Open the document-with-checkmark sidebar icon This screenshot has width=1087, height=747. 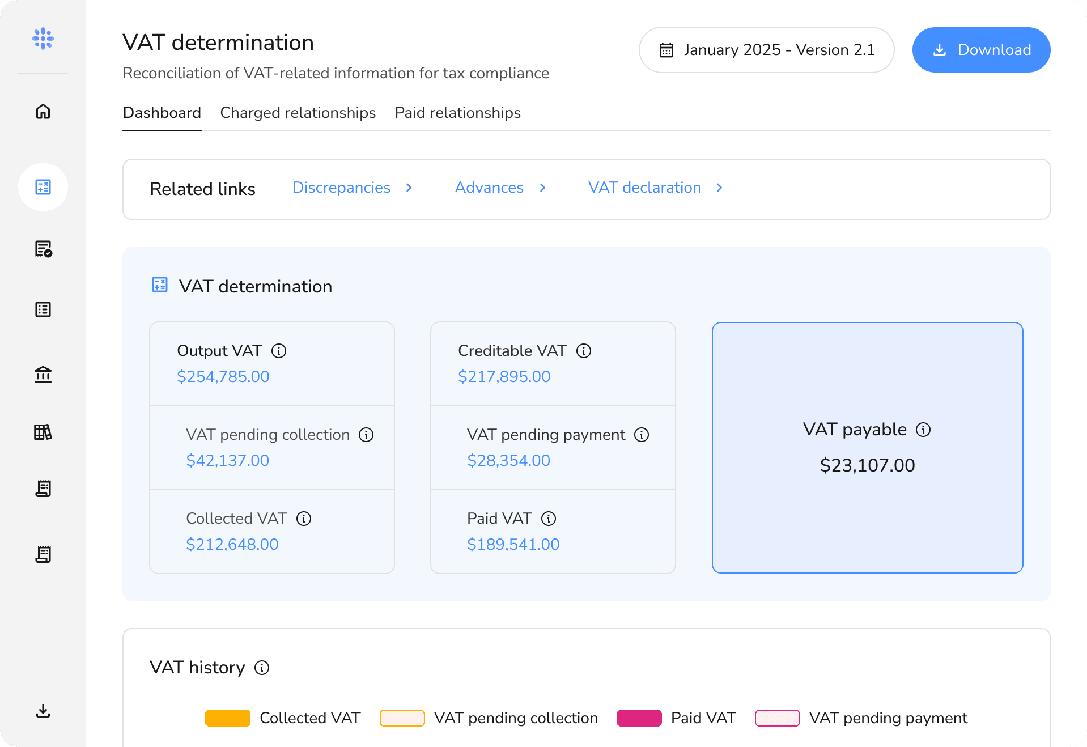point(43,249)
